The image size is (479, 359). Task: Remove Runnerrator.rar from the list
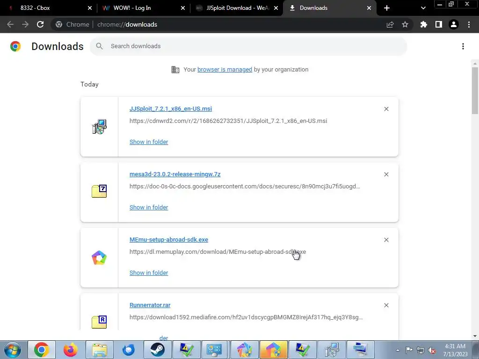click(x=386, y=305)
